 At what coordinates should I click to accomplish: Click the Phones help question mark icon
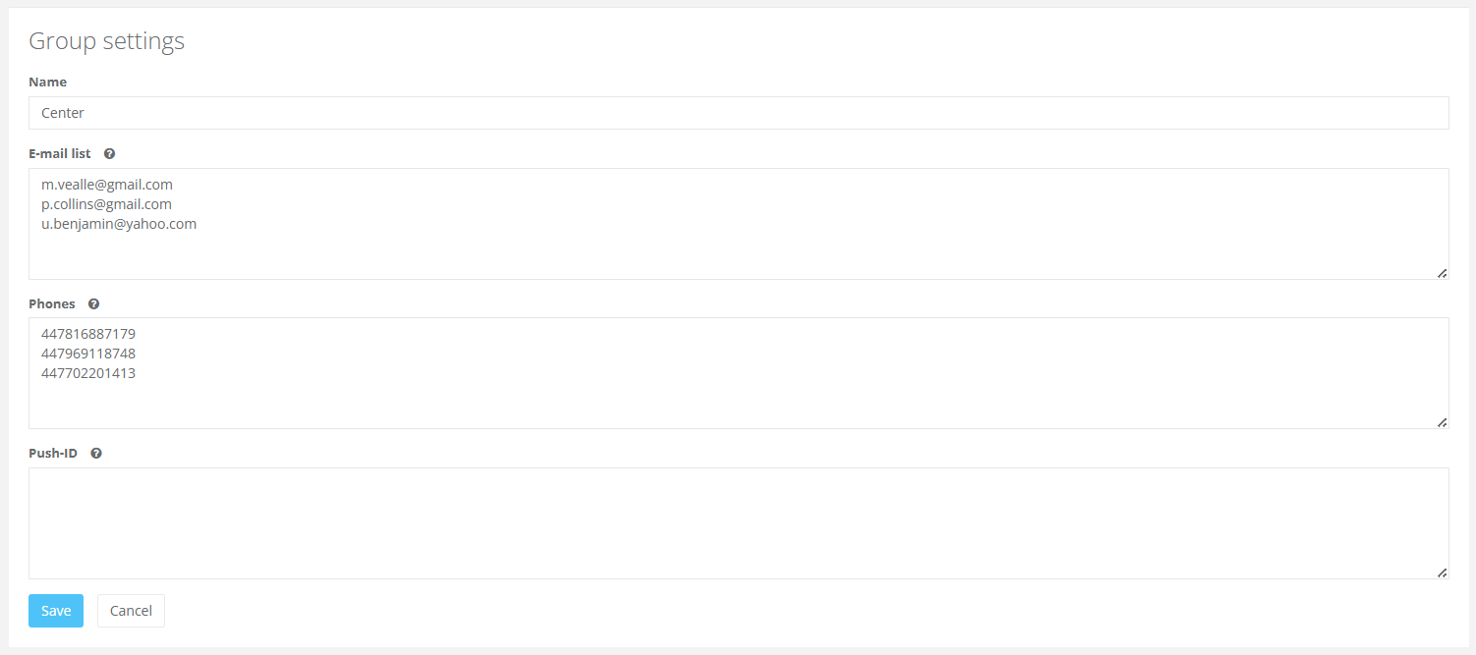coord(93,304)
